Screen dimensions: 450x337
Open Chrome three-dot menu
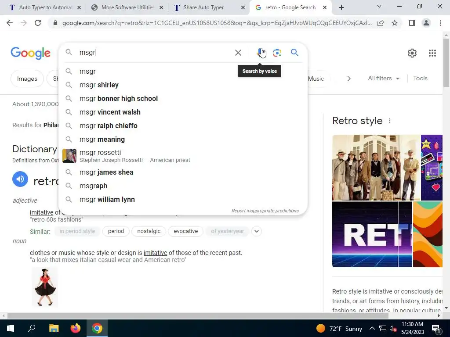pyautogui.click(x=440, y=23)
